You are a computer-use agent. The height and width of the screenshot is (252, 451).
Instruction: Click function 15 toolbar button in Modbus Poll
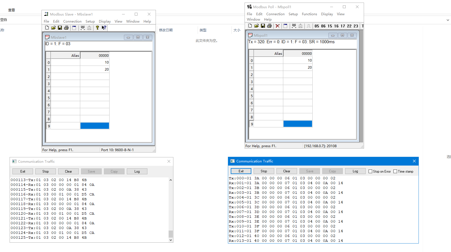click(x=330, y=26)
